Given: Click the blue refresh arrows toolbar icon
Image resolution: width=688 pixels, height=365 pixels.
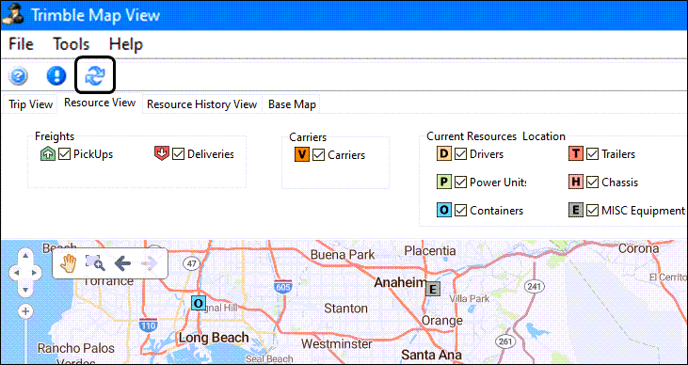Looking at the screenshot, I should point(95,76).
